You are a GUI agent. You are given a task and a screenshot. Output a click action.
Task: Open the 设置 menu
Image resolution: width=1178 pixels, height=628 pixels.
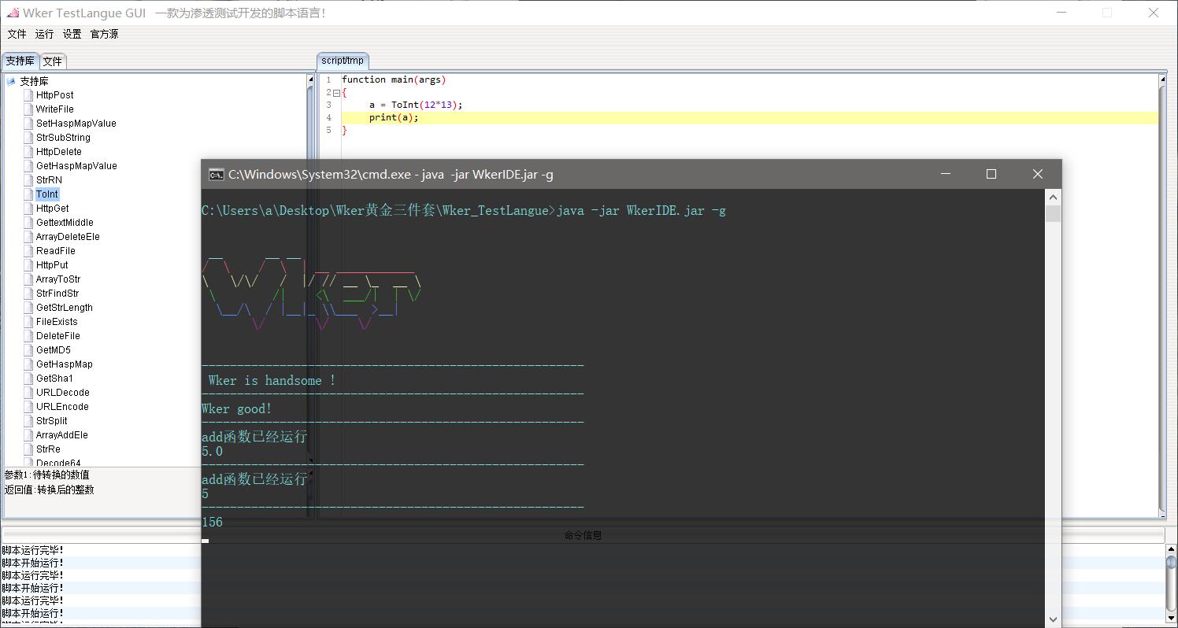72,34
